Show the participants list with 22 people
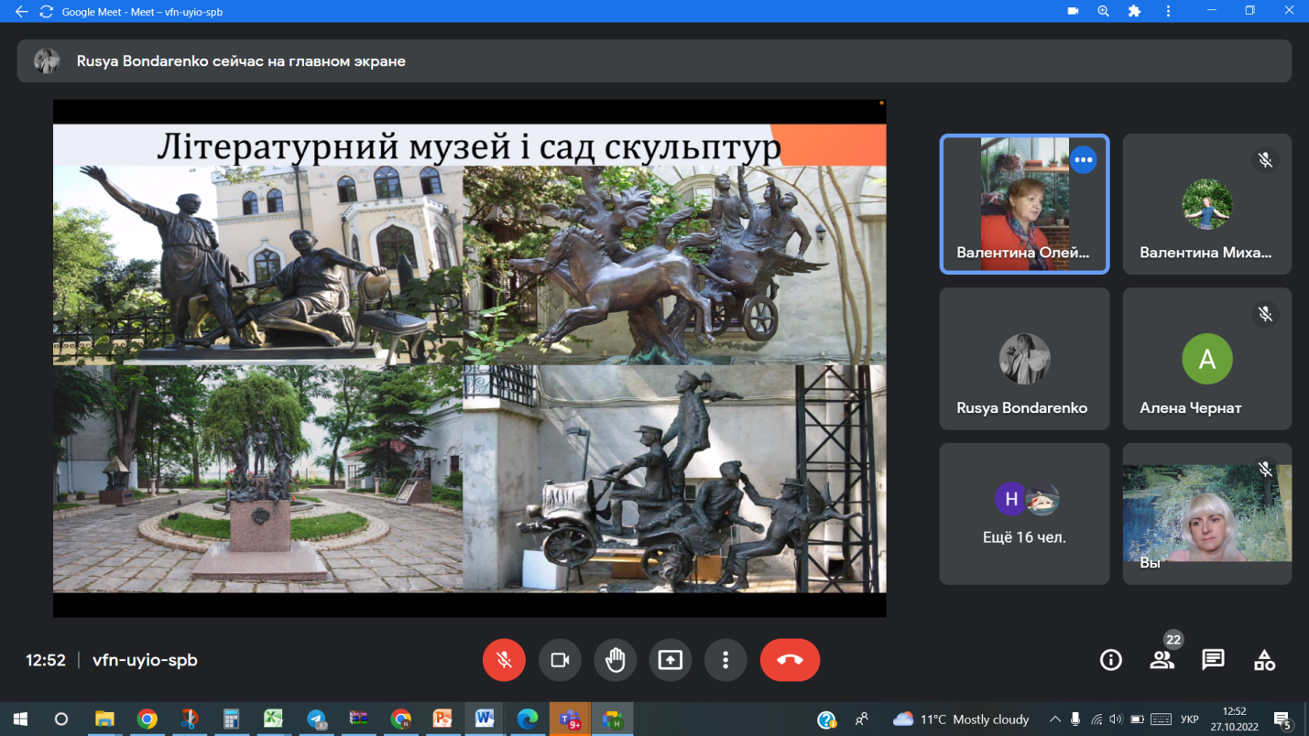Image resolution: width=1309 pixels, height=736 pixels. [x=1162, y=660]
